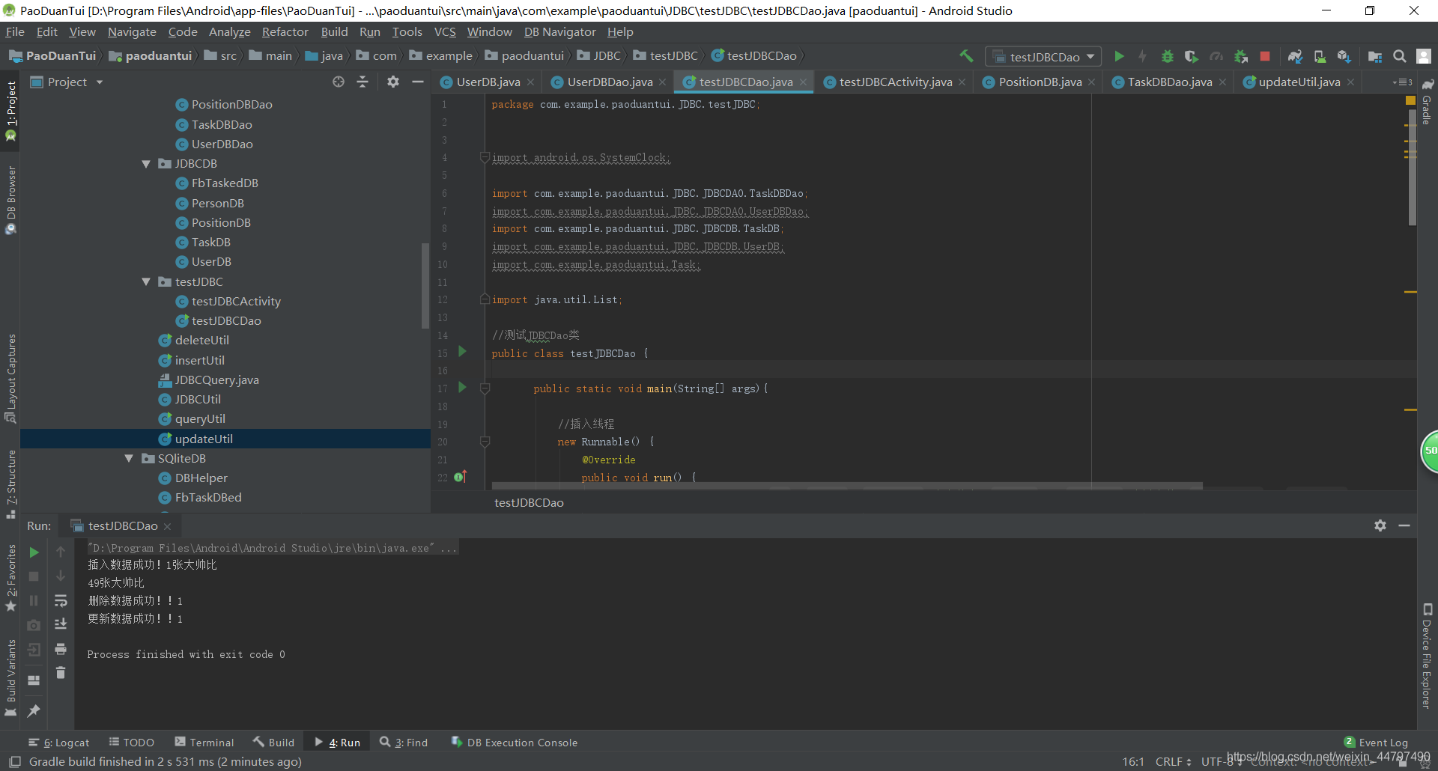Screen dimensions: 1438x771
Task: Change CRLF line separator in status bar
Action: 1173,761
